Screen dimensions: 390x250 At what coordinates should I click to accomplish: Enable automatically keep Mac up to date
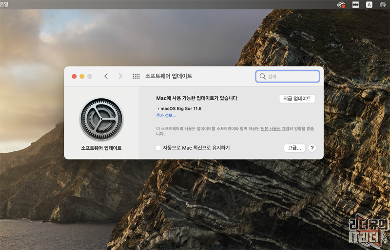click(x=158, y=148)
